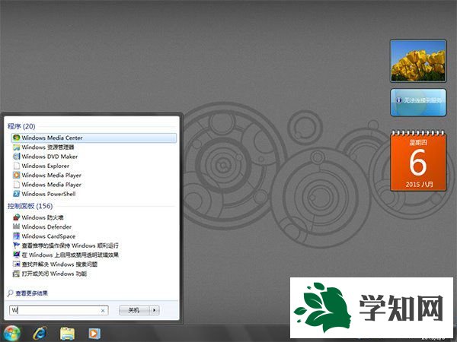The width and height of the screenshot is (457, 342).
Task: Click the Windows 资源管理器 folder icon
Action: point(17,147)
